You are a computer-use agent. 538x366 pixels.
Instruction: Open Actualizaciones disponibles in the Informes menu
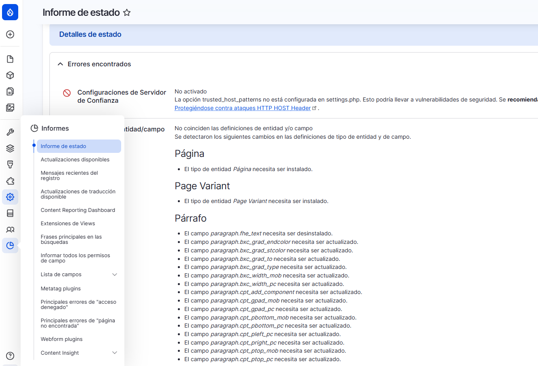(x=75, y=159)
